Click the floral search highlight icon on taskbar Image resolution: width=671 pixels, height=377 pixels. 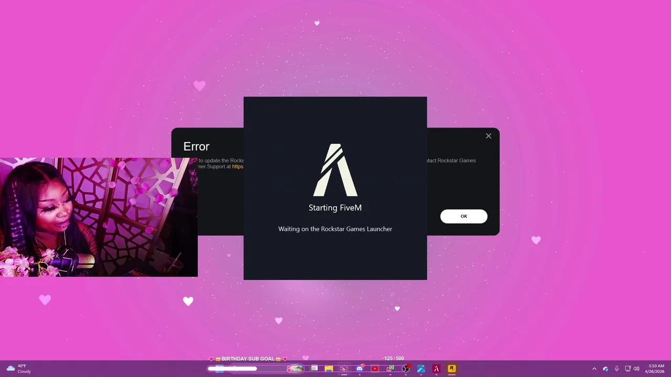(x=295, y=369)
